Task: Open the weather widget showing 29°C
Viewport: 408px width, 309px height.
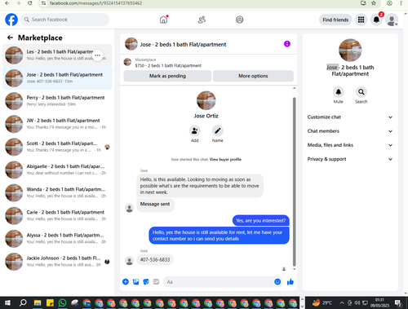Action: click(x=322, y=302)
